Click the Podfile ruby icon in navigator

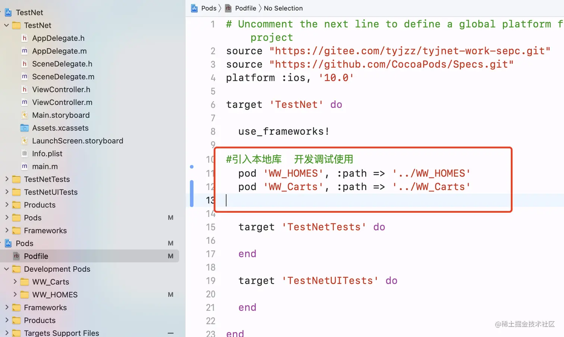pos(16,256)
